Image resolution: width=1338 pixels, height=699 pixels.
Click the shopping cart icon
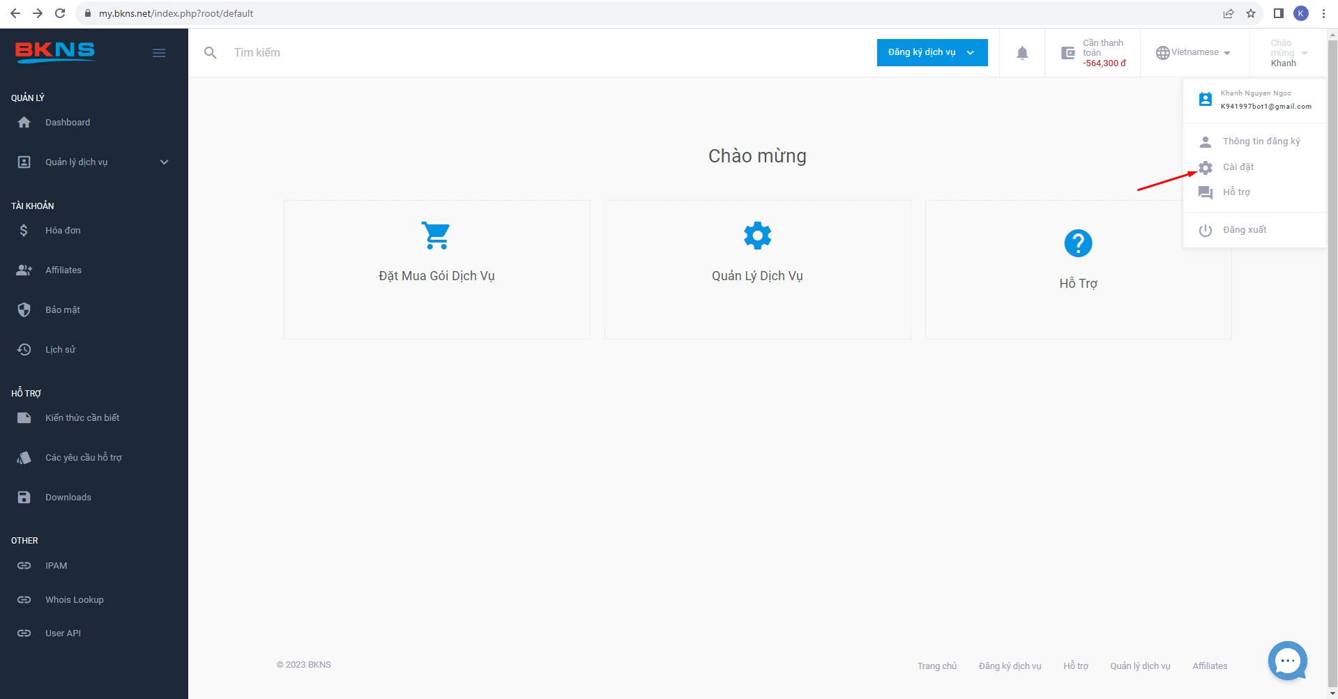pyautogui.click(x=436, y=236)
